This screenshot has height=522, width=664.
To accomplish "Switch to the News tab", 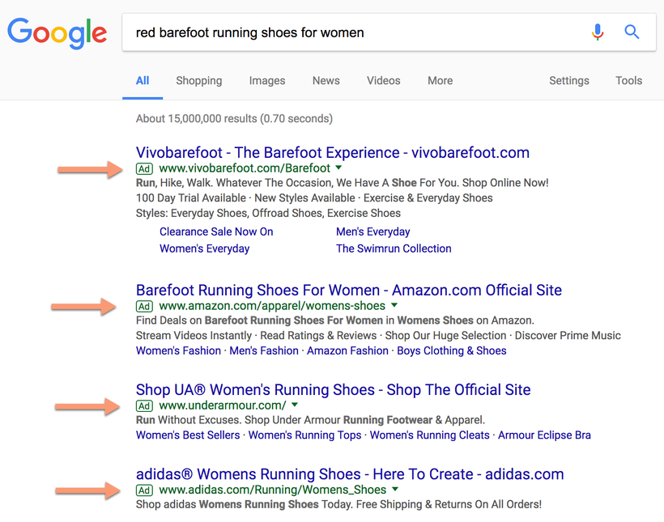I will [326, 80].
